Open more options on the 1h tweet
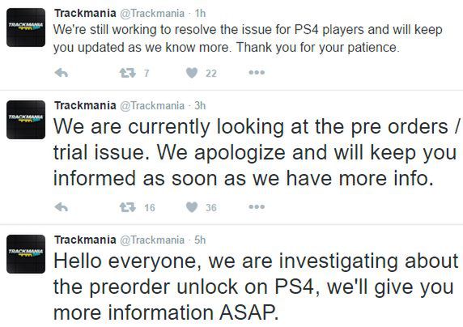Screen dimensions: 463x327 pyautogui.click(x=257, y=72)
